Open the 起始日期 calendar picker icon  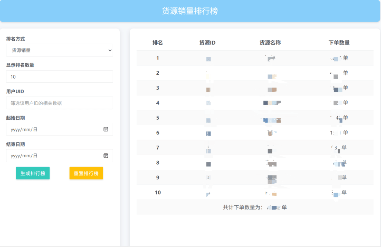point(106,129)
